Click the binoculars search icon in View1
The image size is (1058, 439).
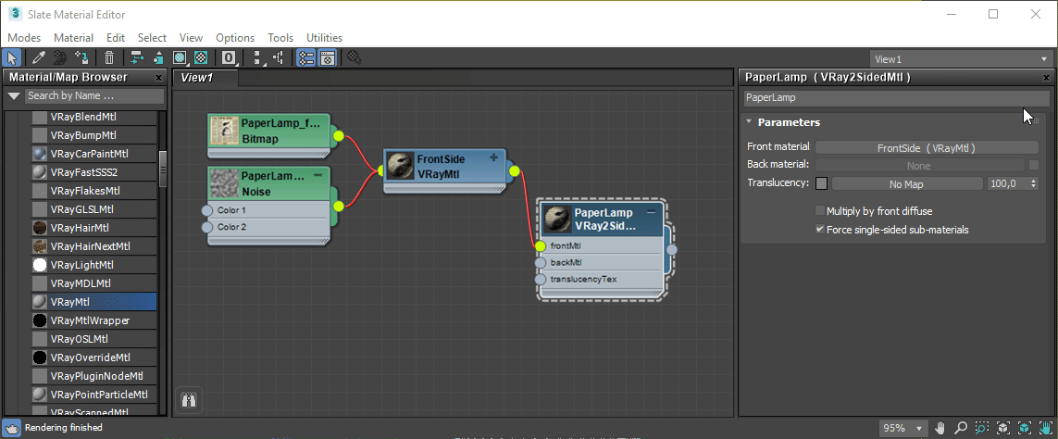tap(190, 400)
